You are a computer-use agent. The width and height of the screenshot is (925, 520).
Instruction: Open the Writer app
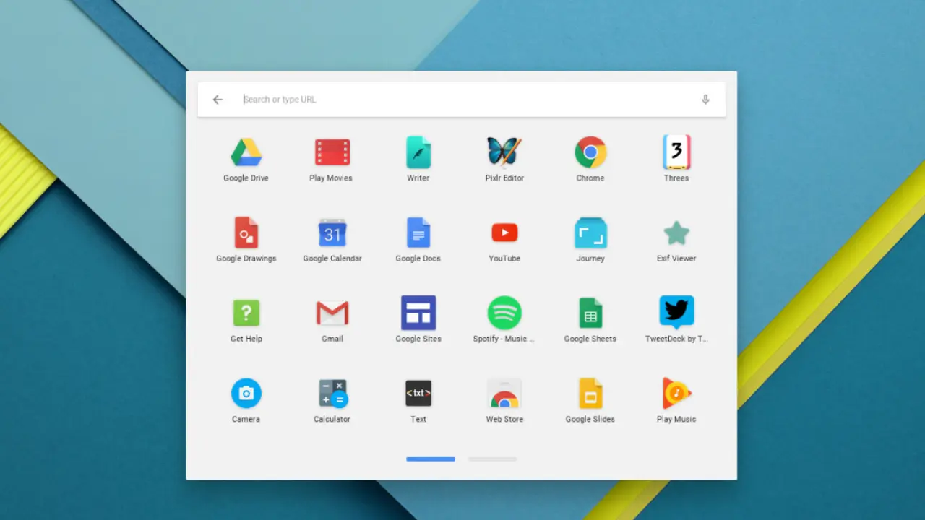coord(418,153)
